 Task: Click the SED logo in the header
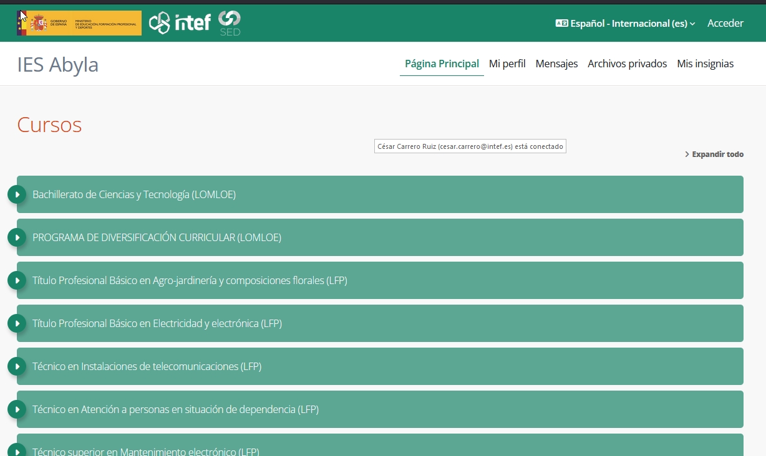pyautogui.click(x=230, y=23)
